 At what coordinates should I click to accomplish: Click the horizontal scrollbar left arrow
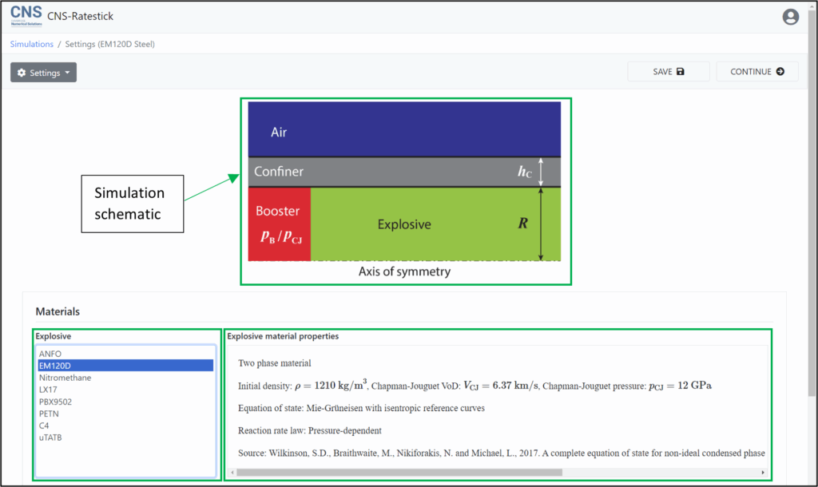pos(232,473)
